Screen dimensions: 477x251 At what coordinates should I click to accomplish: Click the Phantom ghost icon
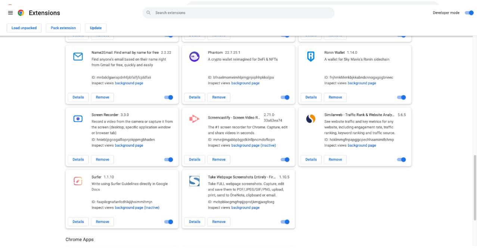pyautogui.click(x=194, y=57)
